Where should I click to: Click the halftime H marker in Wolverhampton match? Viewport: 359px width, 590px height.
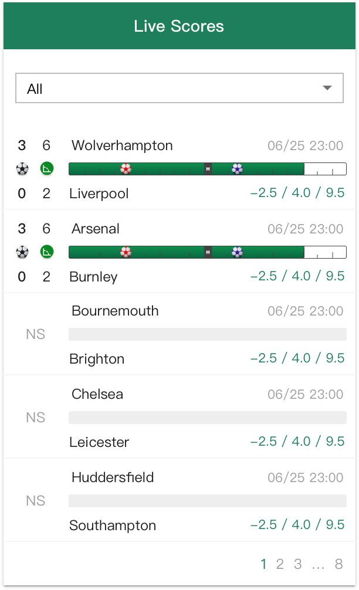[208, 169]
